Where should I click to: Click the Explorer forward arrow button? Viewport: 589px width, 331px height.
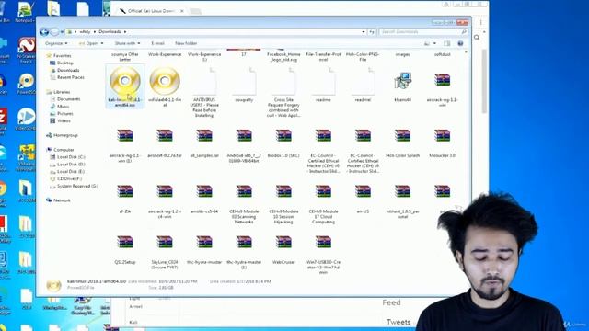(54, 32)
